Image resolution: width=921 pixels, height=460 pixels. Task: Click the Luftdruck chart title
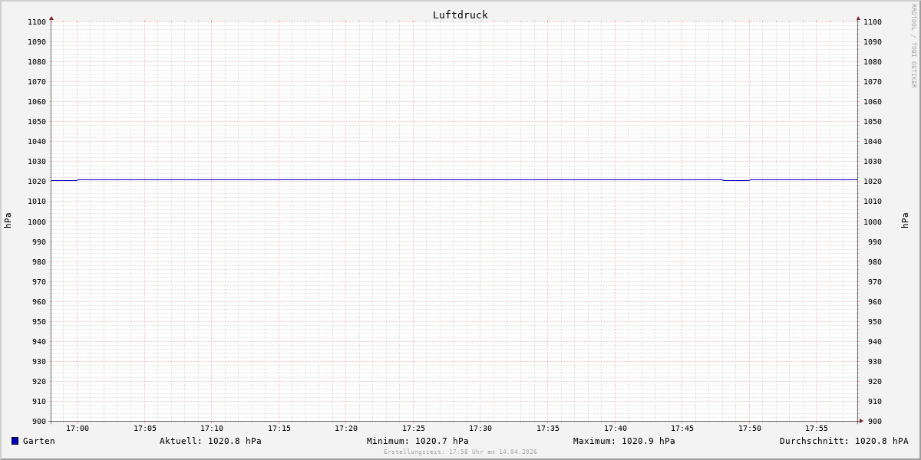pyautogui.click(x=460, y=15)
